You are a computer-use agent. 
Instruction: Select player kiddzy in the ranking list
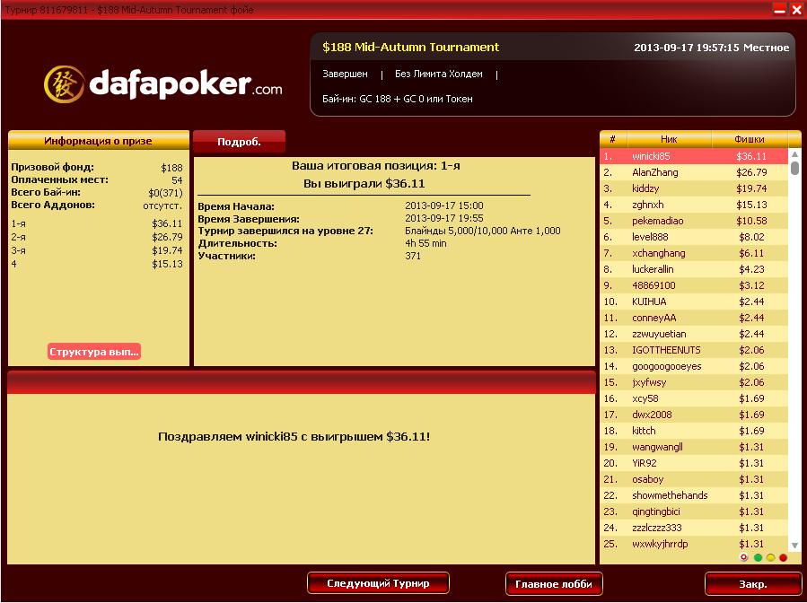point(694,188)
